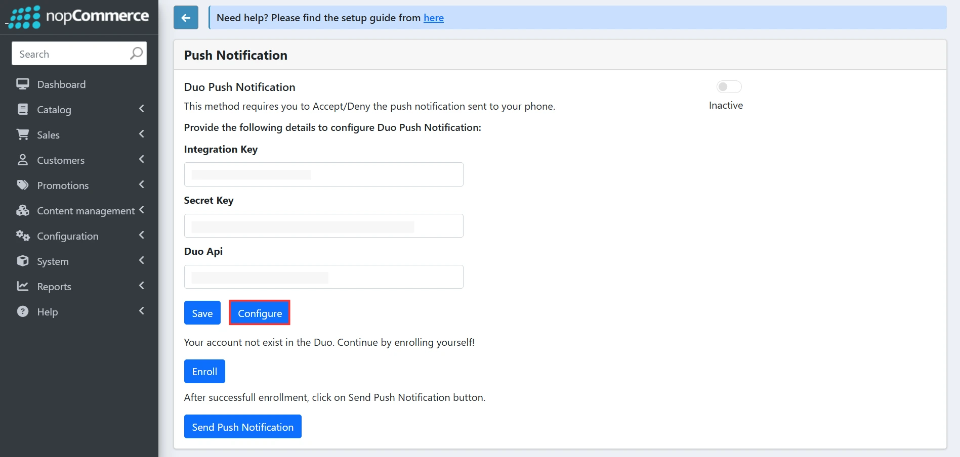Click the Enroll button
The height and width of the screenshot is (457, 960).
point(204,371)
